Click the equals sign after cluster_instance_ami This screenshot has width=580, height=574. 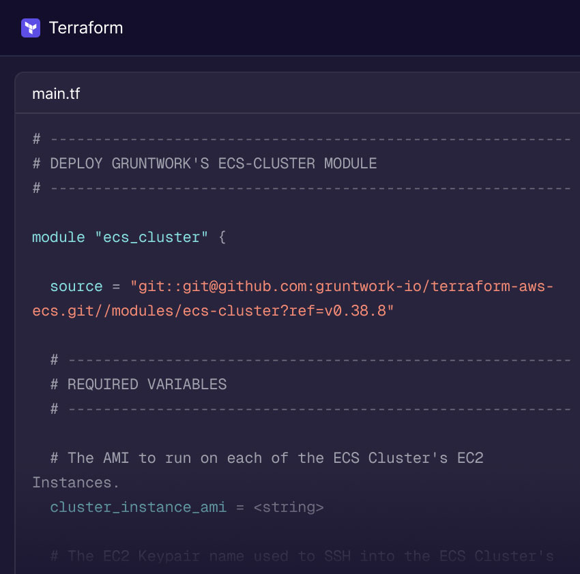(x=240, y=507)
